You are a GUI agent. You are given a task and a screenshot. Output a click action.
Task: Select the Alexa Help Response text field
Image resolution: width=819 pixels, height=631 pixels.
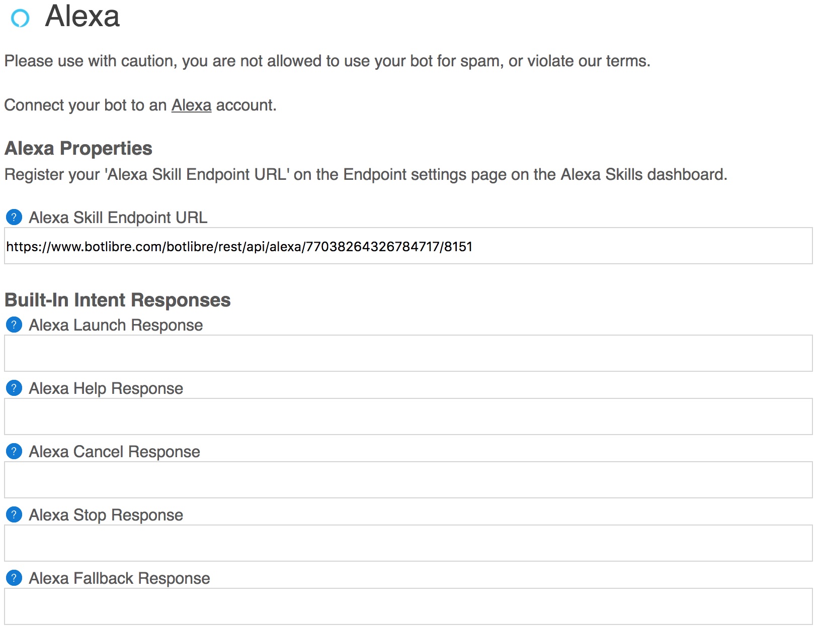click(x=408, y=417)
